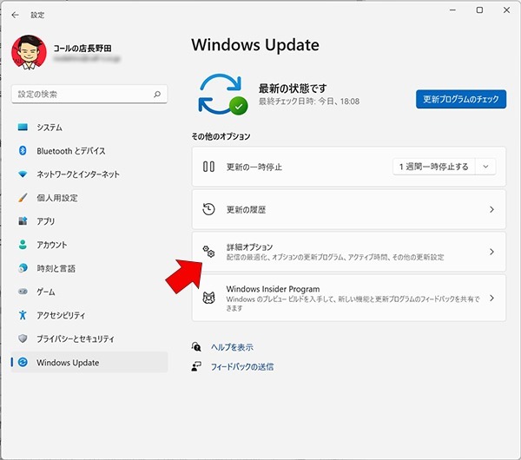Viewport: 521px width, 460px height.
Task: Click the update sync status icon
Action: click(x=222, y=95)
